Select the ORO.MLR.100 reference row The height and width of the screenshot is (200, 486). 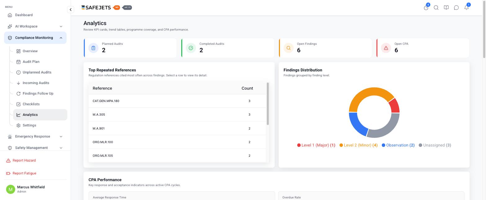point(177,142)
